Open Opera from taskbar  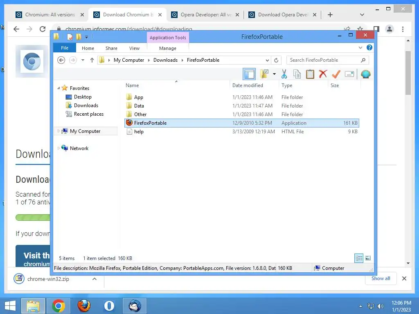tap(109, 306)
